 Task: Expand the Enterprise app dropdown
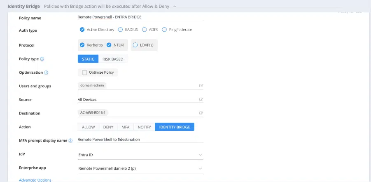(x=201, y=168)
